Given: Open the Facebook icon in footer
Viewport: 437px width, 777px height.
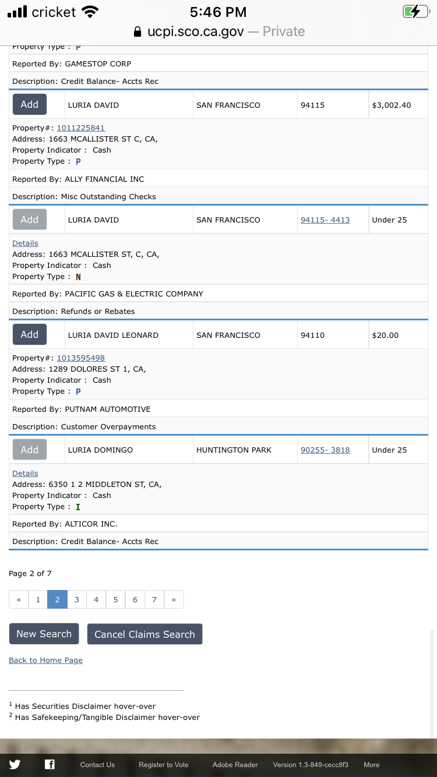Looking at the screenshot, I should pos(50,764).
